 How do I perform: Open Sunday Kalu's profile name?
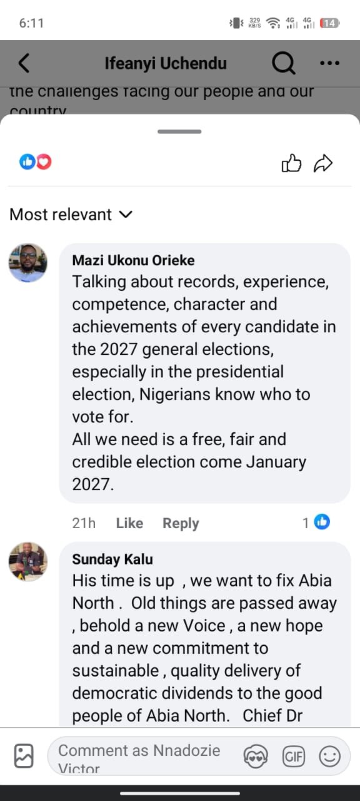(x=112, y=559)
